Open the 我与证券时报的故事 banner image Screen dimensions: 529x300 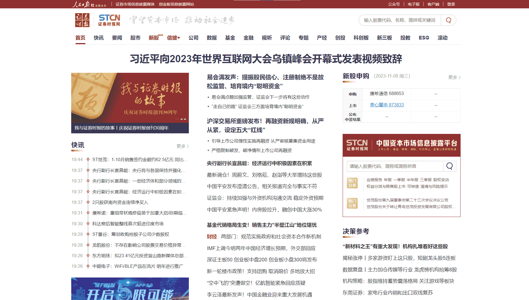[130, 103]
